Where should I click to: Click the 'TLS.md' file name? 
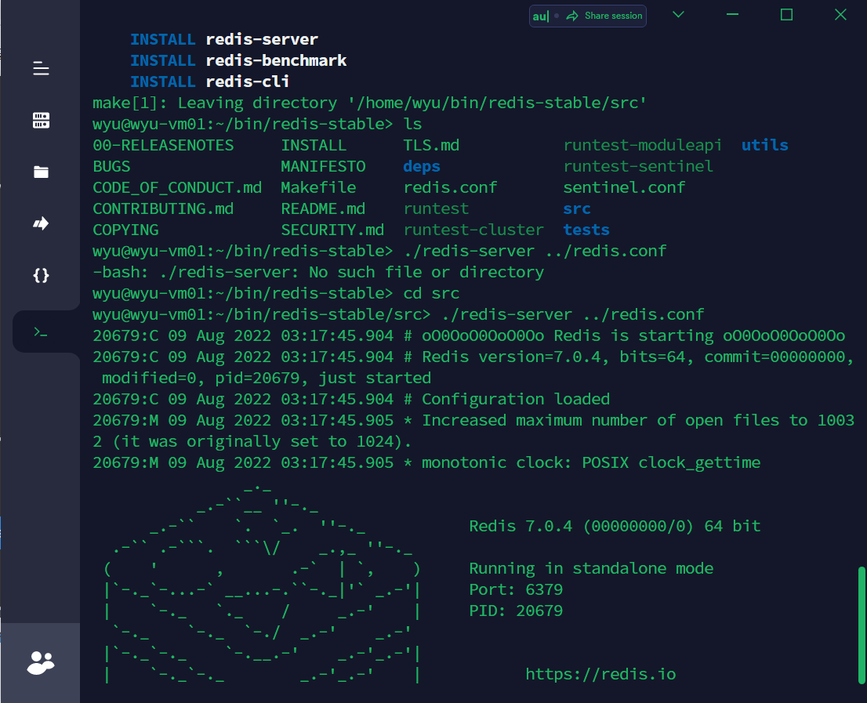point(431,145)
